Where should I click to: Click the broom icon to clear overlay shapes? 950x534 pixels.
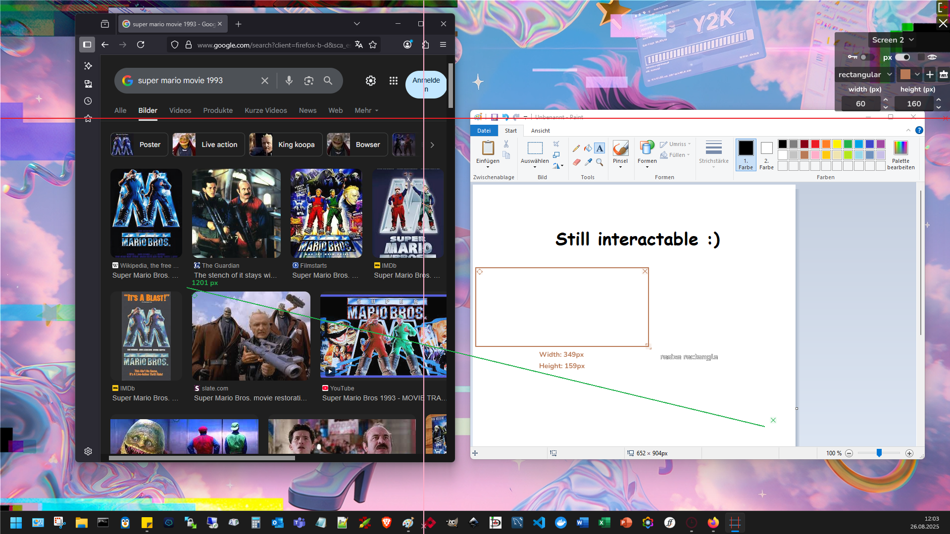click(x=944, y=74)
